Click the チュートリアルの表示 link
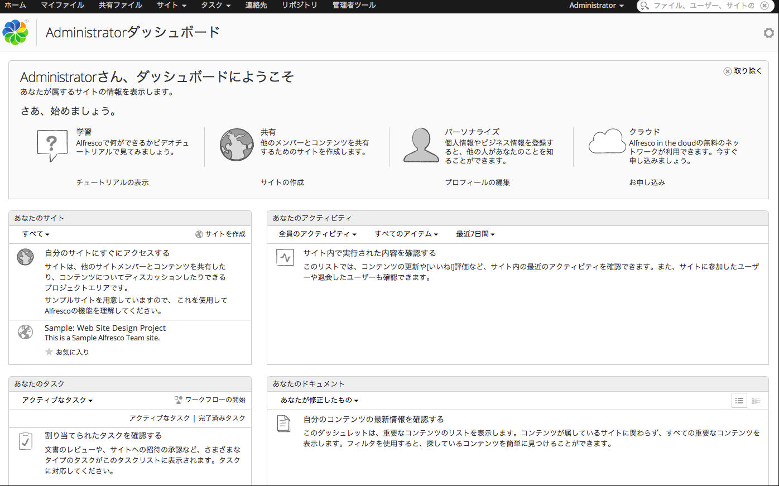779x486 pixels. [113, 182]
